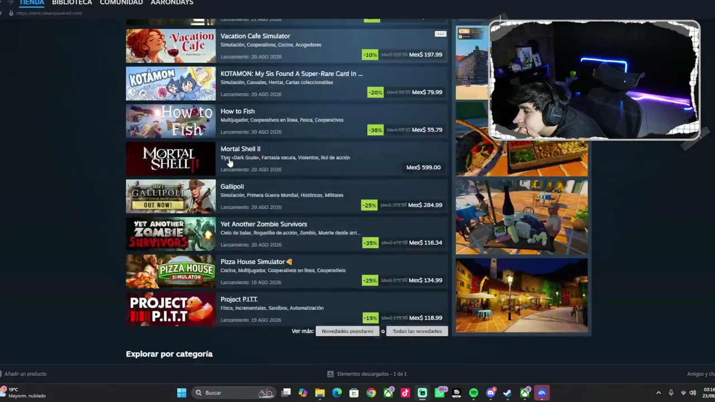Click the downloads icon in Steam's footer
This screenshot has height=402, width=715.
(x=330, y=374)
